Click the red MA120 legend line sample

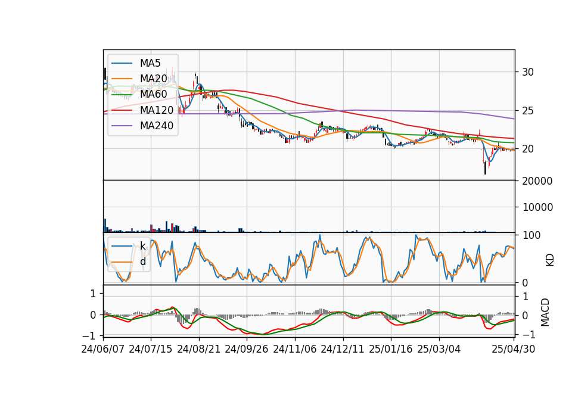pyautogui.click(x=122, y=110)
